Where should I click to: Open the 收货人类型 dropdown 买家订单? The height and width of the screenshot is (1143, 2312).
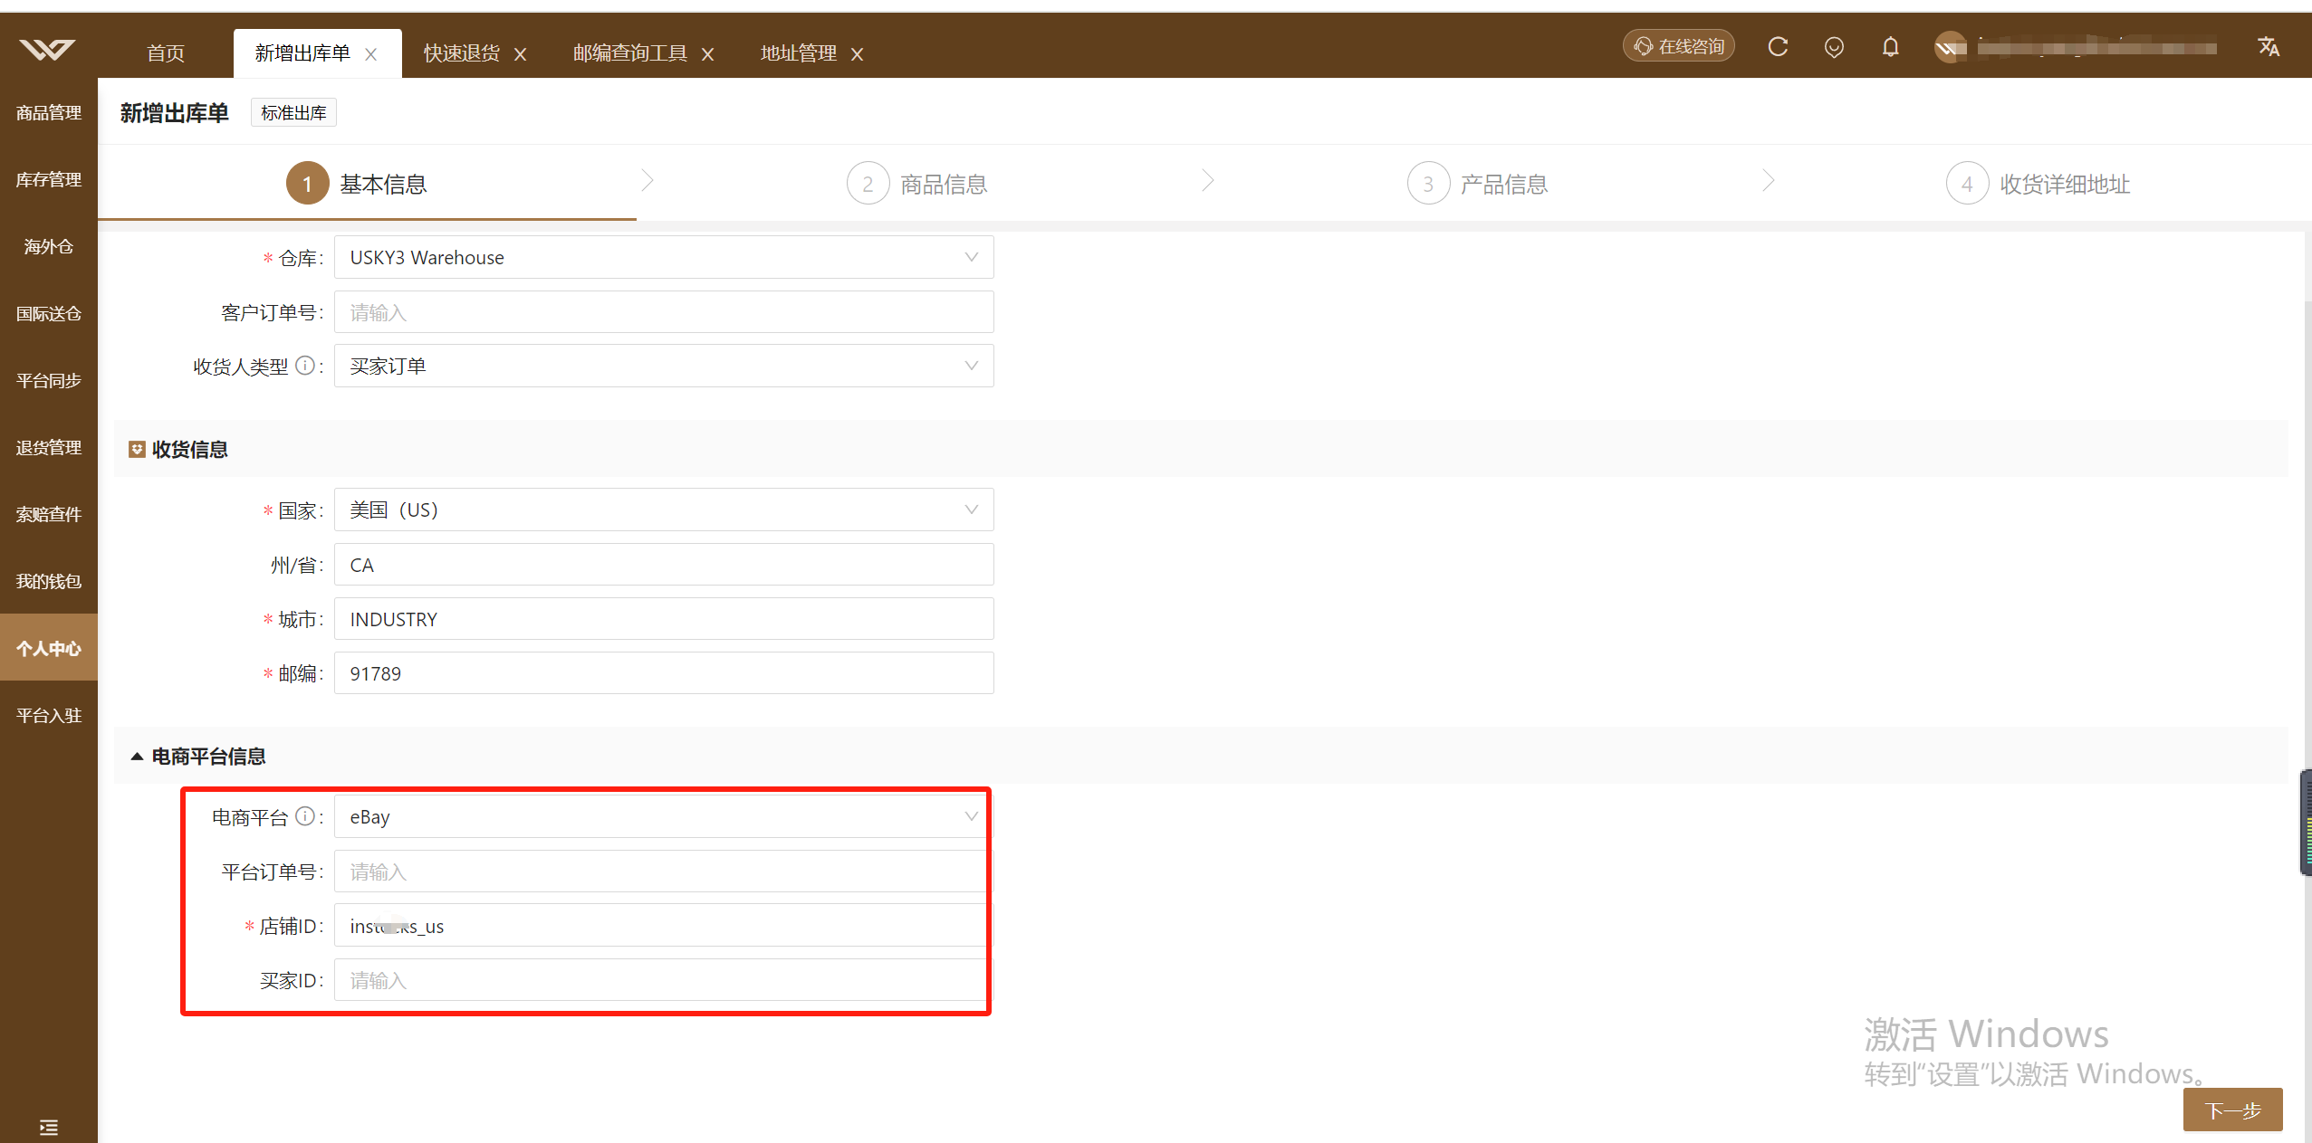664,366
